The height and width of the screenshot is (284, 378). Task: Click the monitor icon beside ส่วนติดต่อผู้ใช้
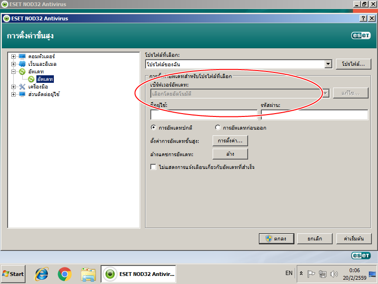coord(22,94)
